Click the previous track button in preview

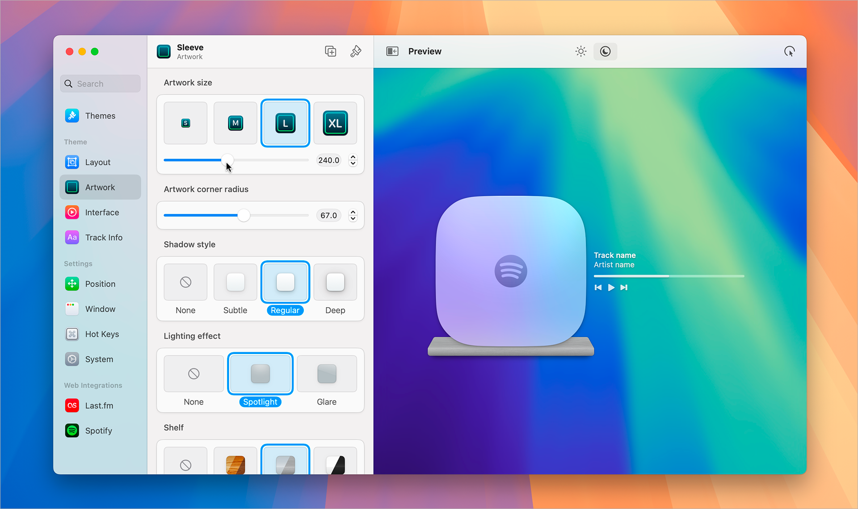coord(598,288)
